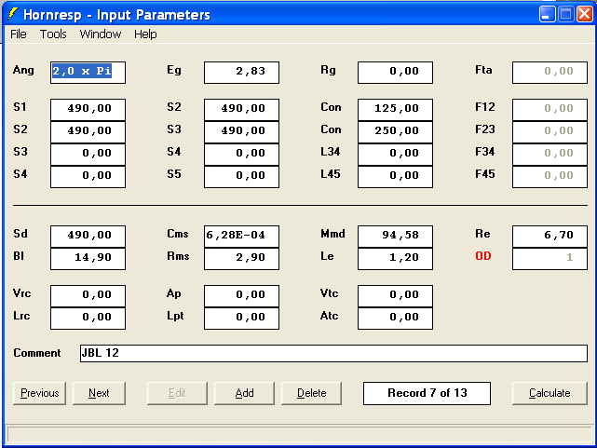Open the Help menu

[x=145, y=34]
